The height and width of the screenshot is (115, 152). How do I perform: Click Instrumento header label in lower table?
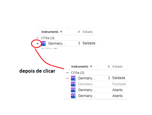(x=80, y=66)
